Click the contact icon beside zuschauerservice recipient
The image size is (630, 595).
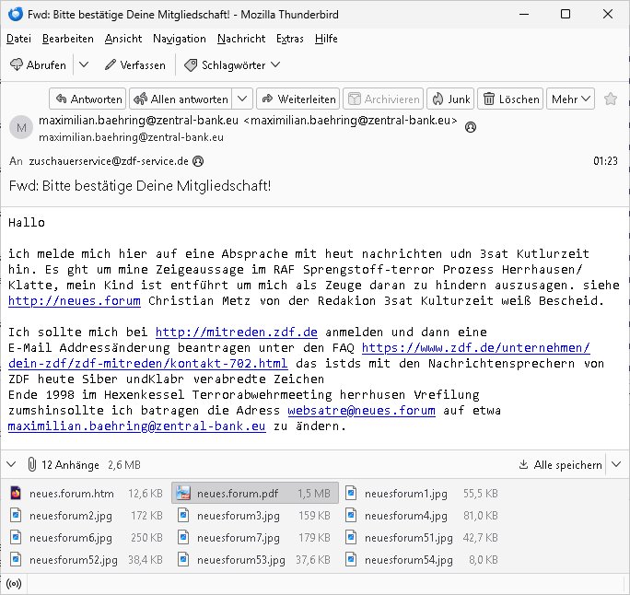[x=198, y=161]
